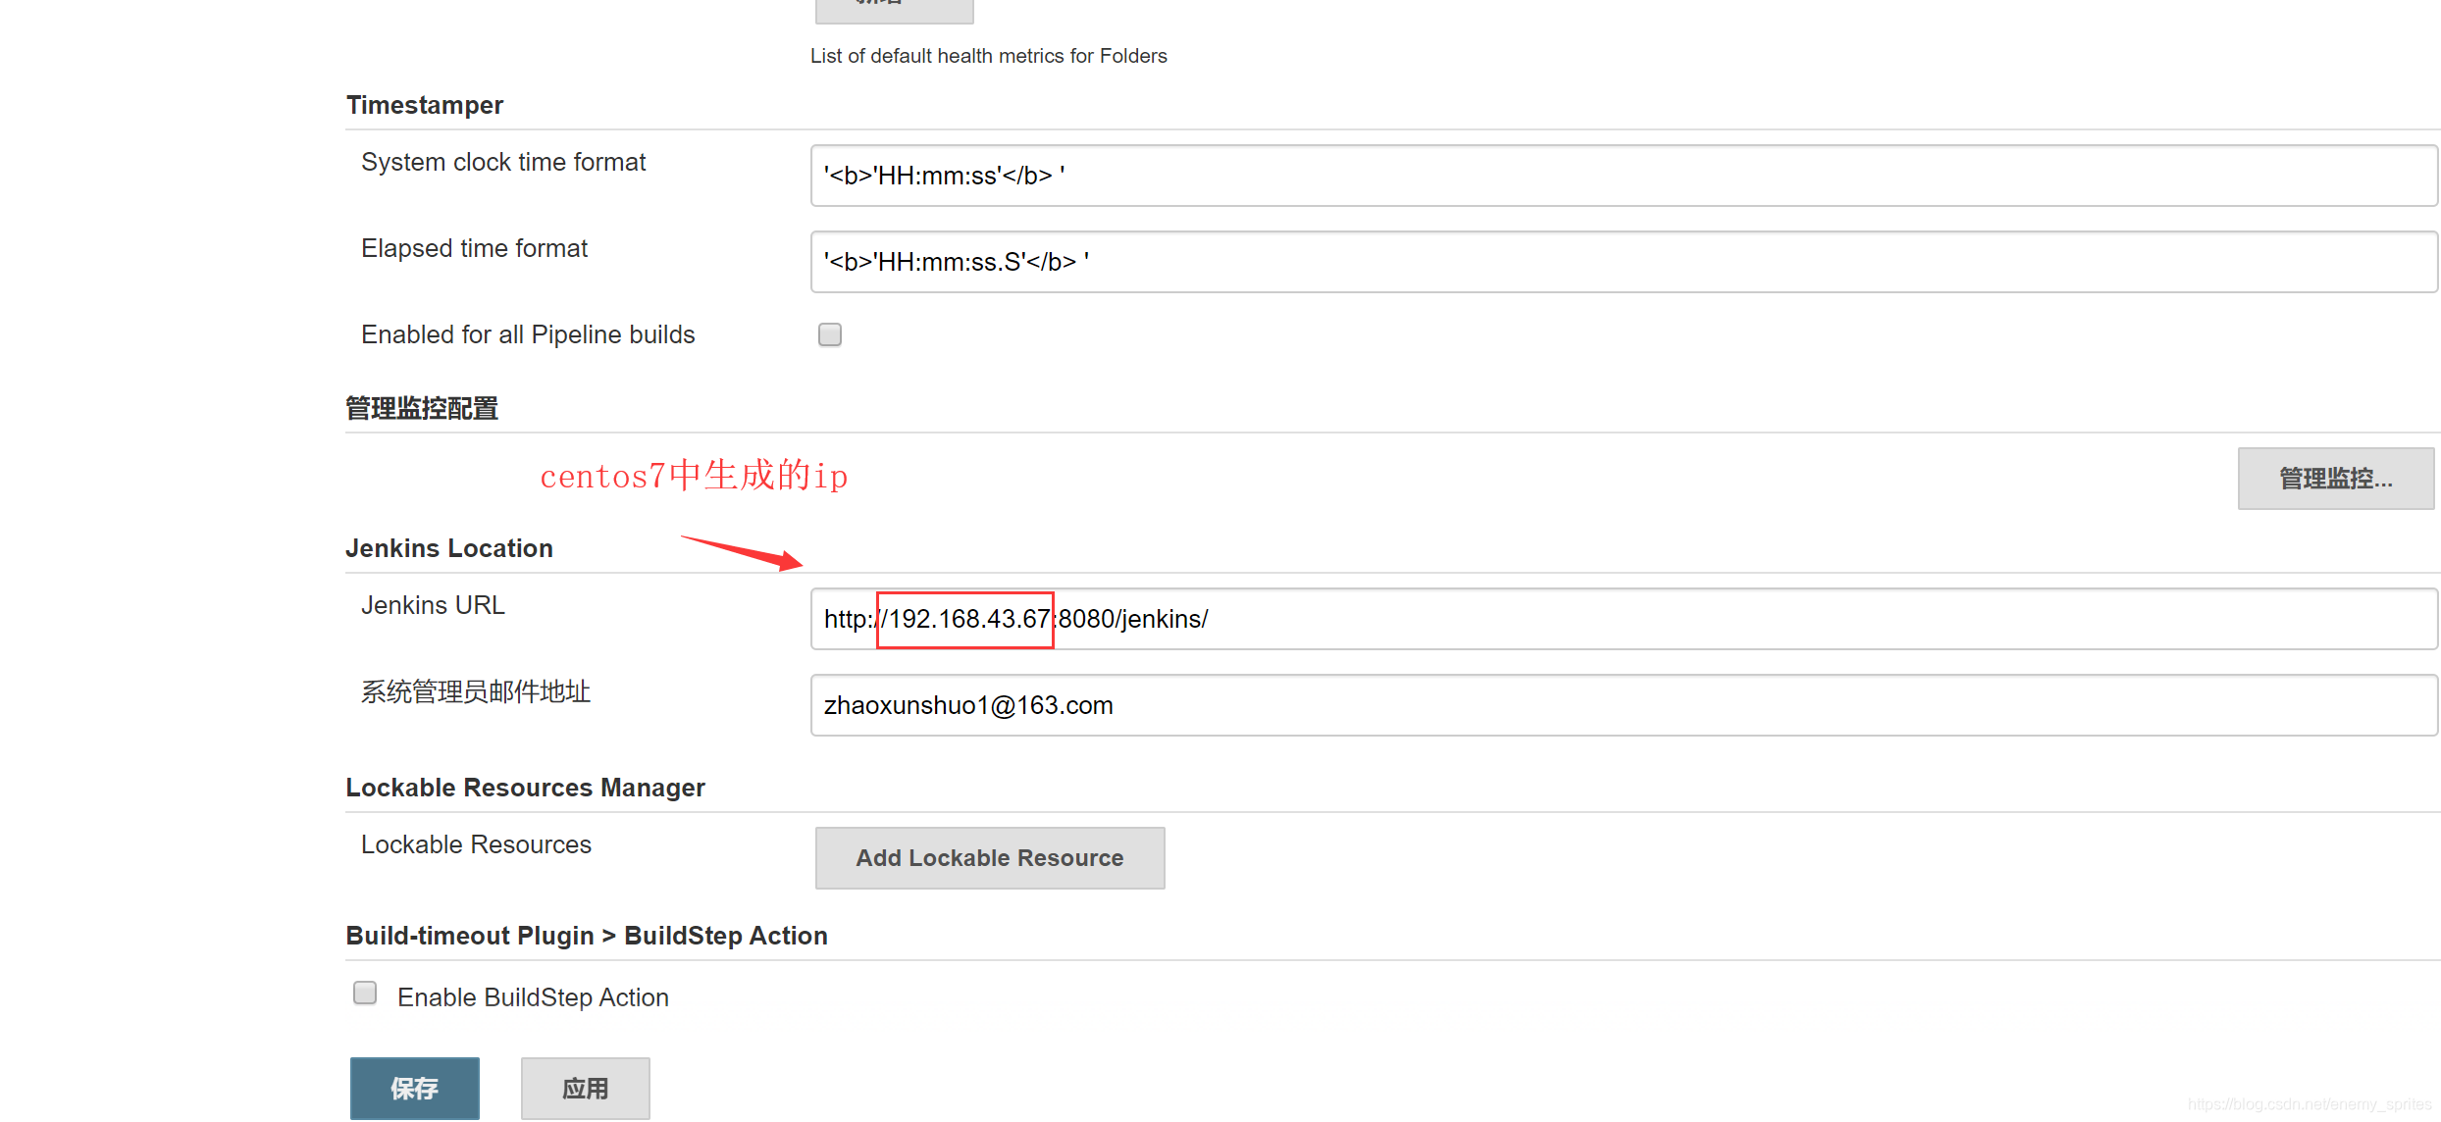Screen dimensions: 2441x1122
Task: Click the Build-timeout Plugin BuildStep Action heading
Action: tap(587, 936)
